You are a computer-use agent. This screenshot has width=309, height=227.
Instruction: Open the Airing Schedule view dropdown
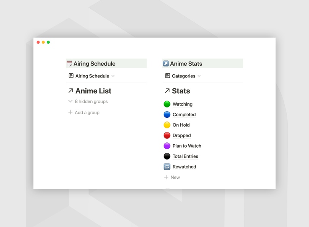pos(92,76)
